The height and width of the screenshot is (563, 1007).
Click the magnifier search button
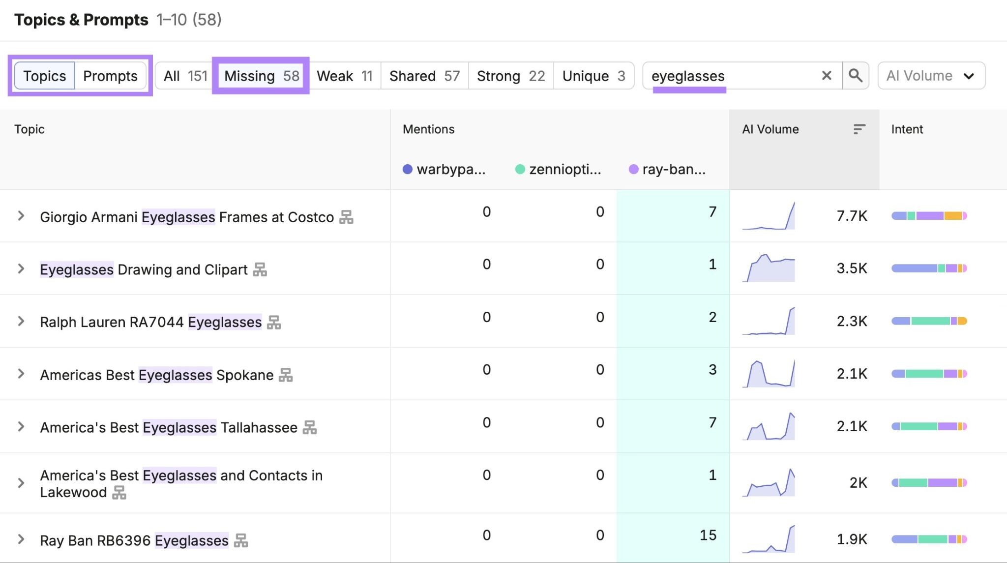[856, 76]
